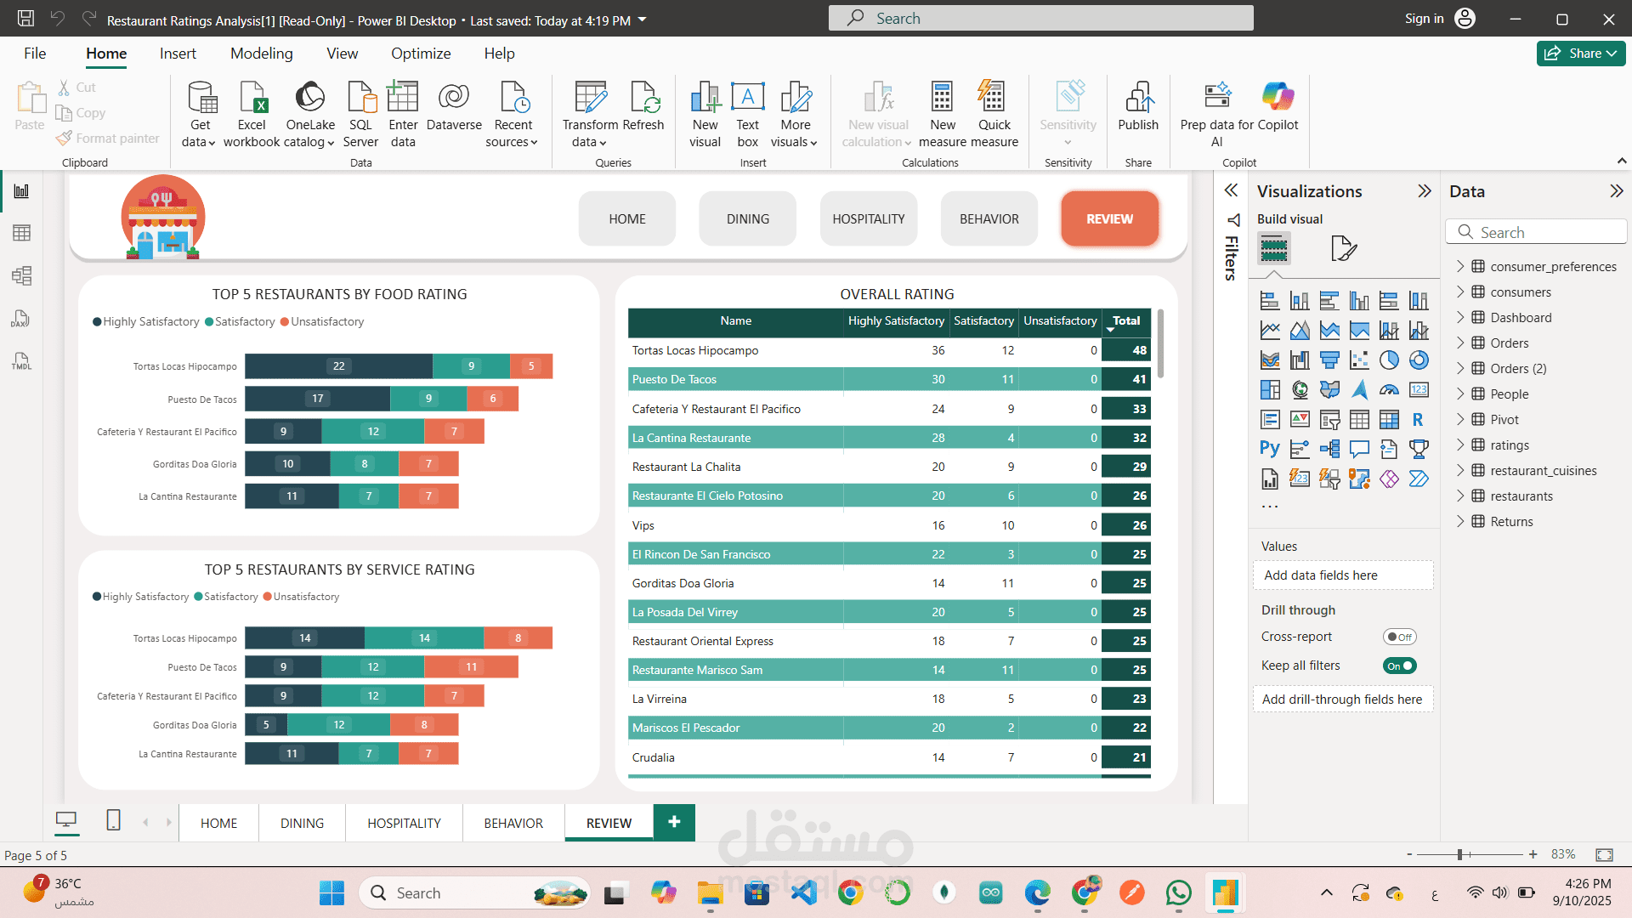This screenshot has width=1632, height=918.
Task: Click the zoom slider handle
Action: [x=1459, y=854]
